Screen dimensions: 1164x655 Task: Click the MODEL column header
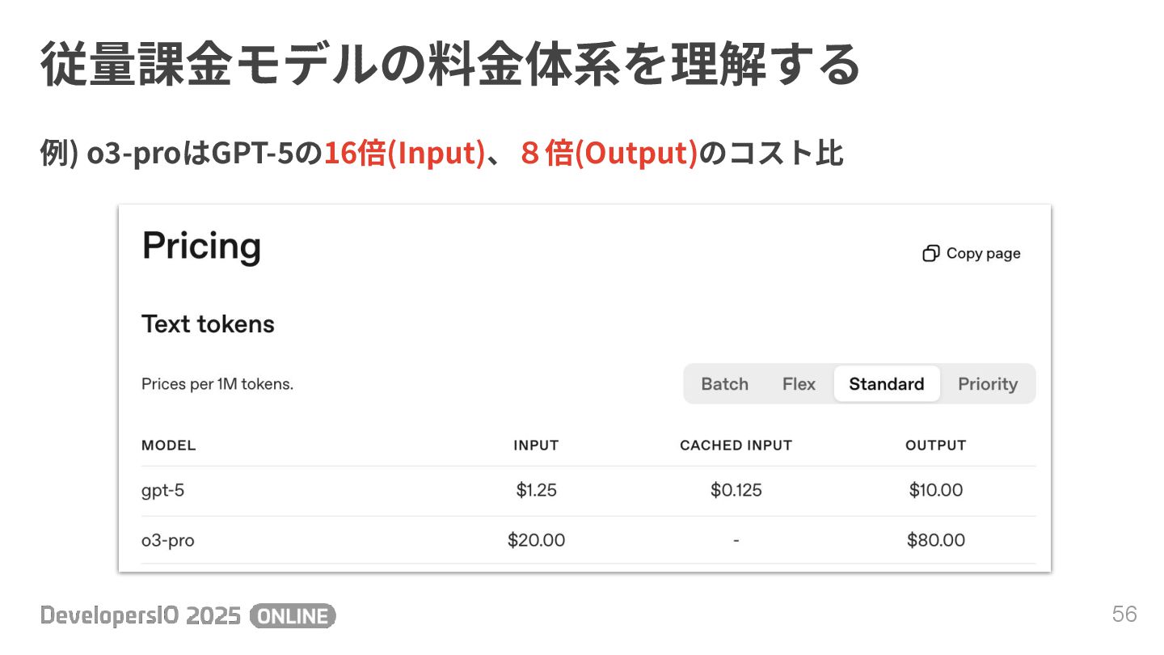pyautogui.click(x=169, y=446)
